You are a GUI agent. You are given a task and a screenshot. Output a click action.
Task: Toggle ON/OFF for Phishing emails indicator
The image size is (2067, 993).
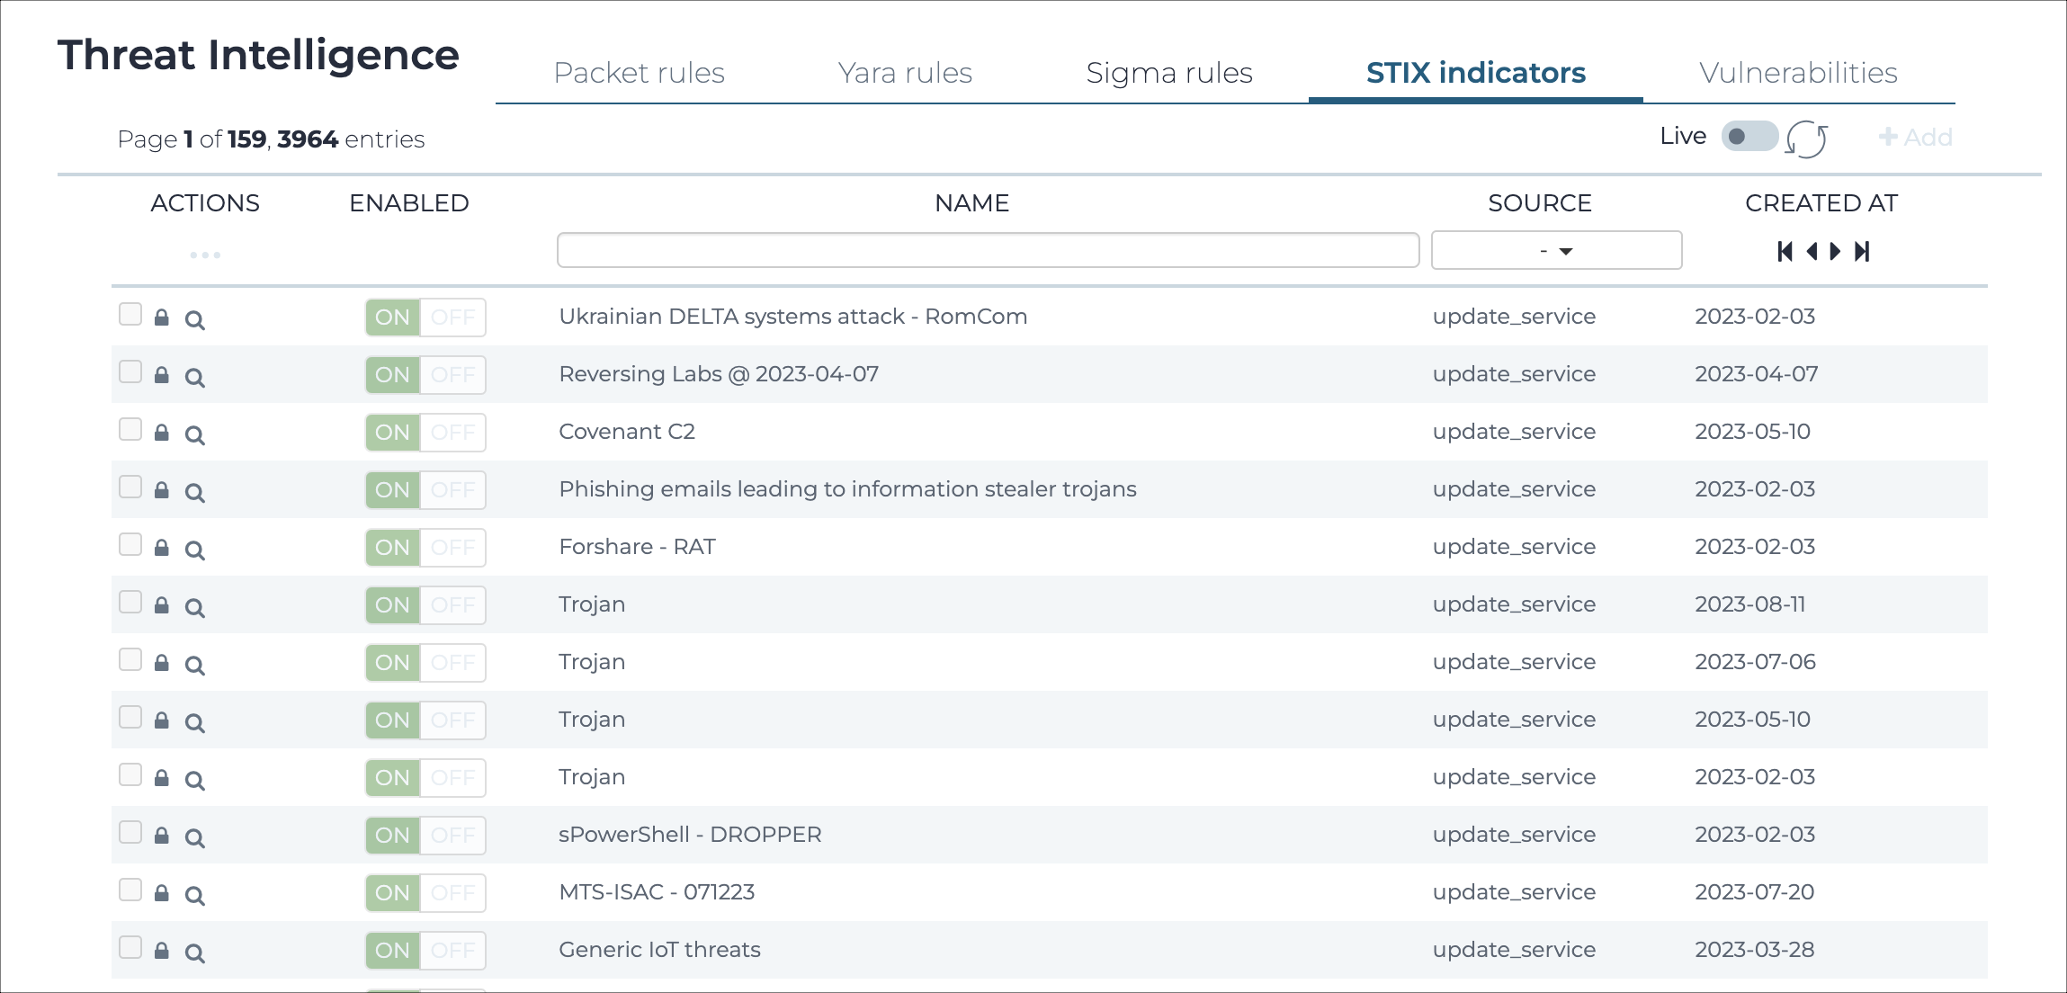[x=425, y=490]
